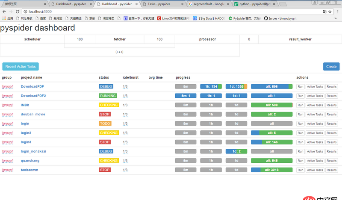Change the TODO status of login project
The width and height of the screenshot is (342, 200).
[105, 124]
